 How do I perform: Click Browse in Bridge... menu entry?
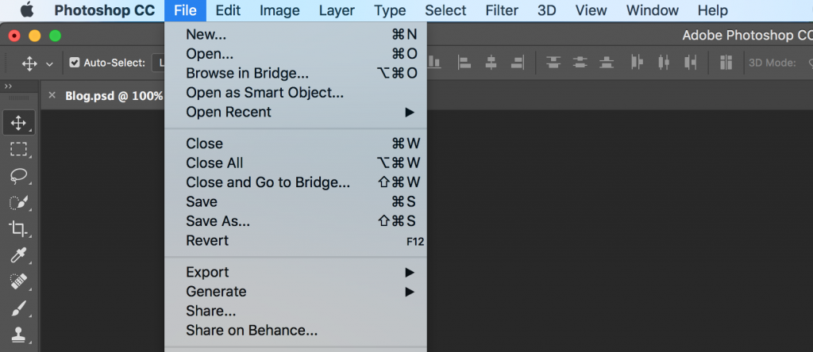pos(247,74)
